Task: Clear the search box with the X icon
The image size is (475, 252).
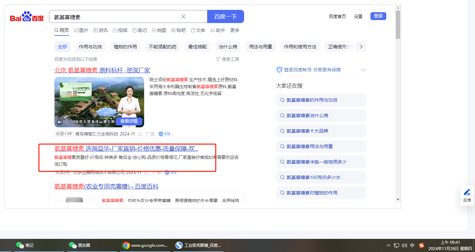Action: point(183,16)
